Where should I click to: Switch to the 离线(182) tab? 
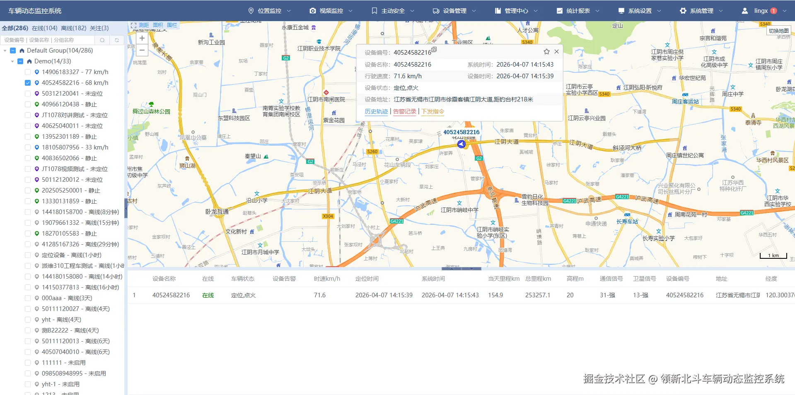point(73,28)
